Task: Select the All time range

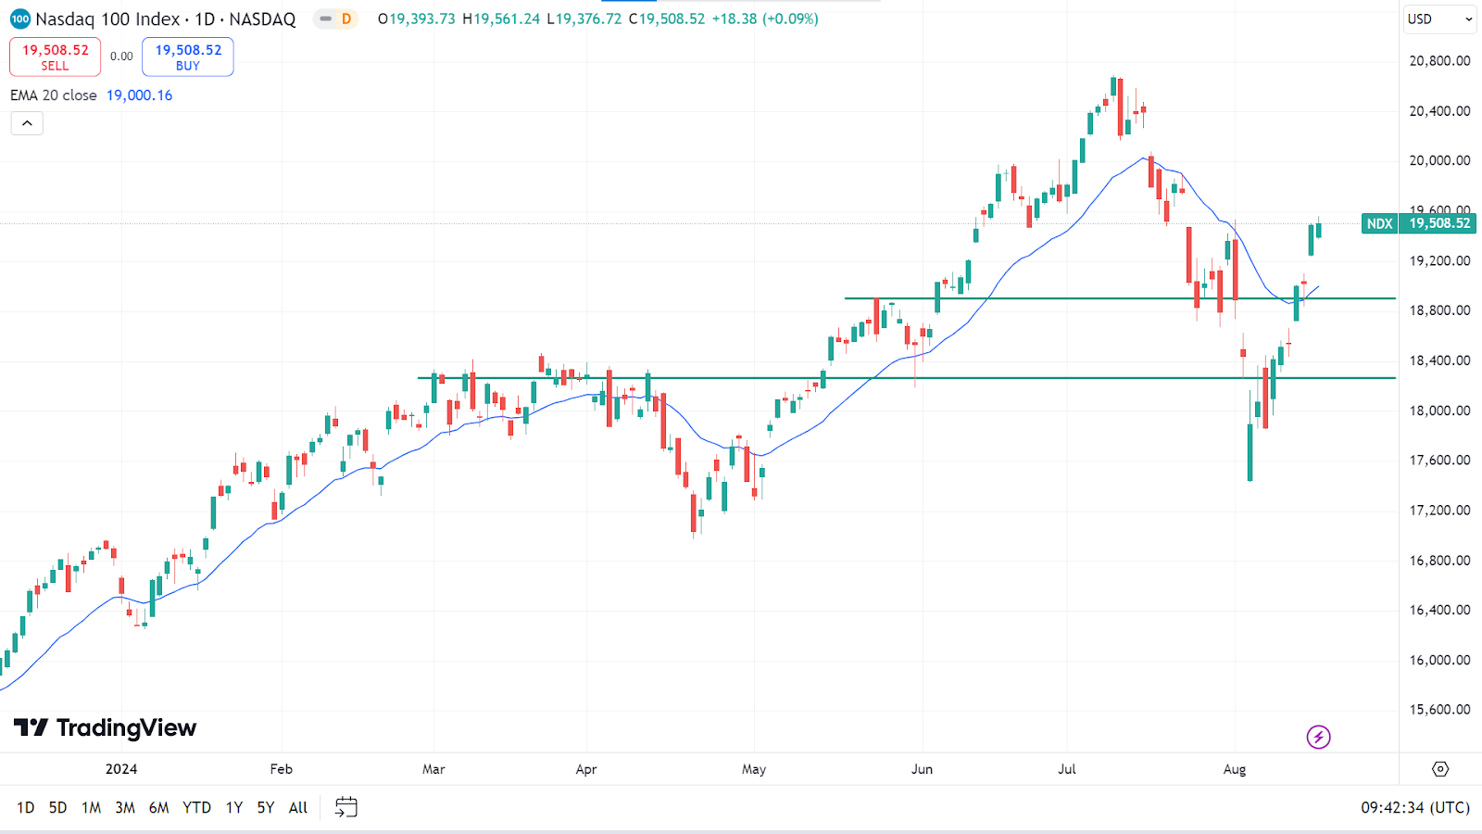Action: [x=298, y=808]
